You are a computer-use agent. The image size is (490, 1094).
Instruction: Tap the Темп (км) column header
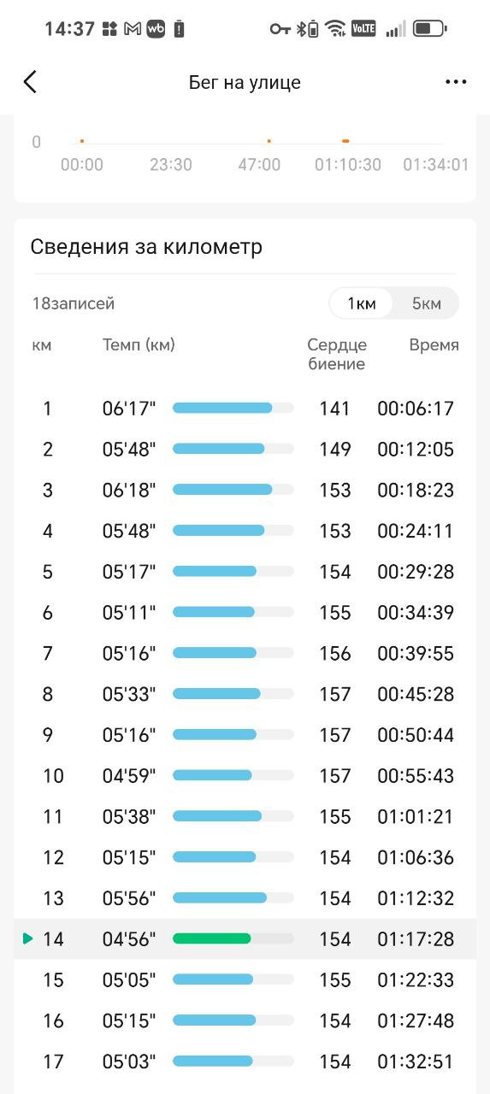[139, 345]
